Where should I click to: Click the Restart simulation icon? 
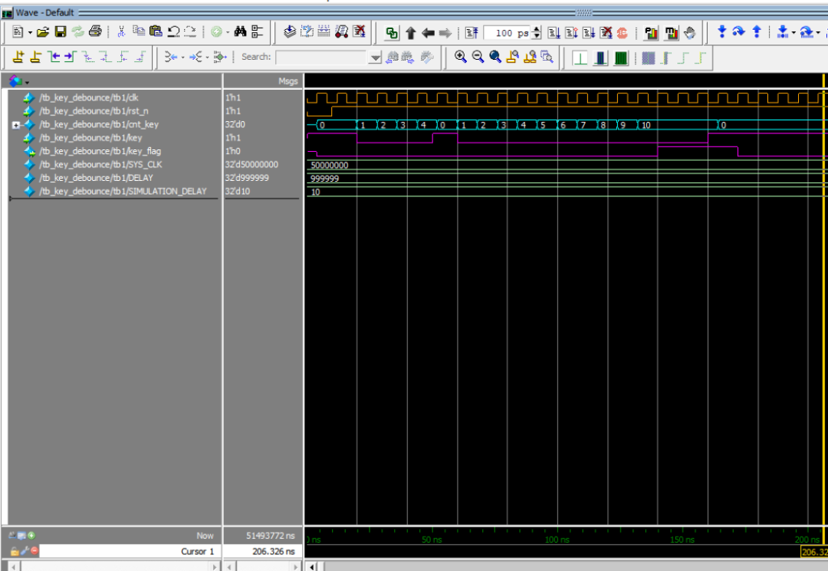coord(472,32)
